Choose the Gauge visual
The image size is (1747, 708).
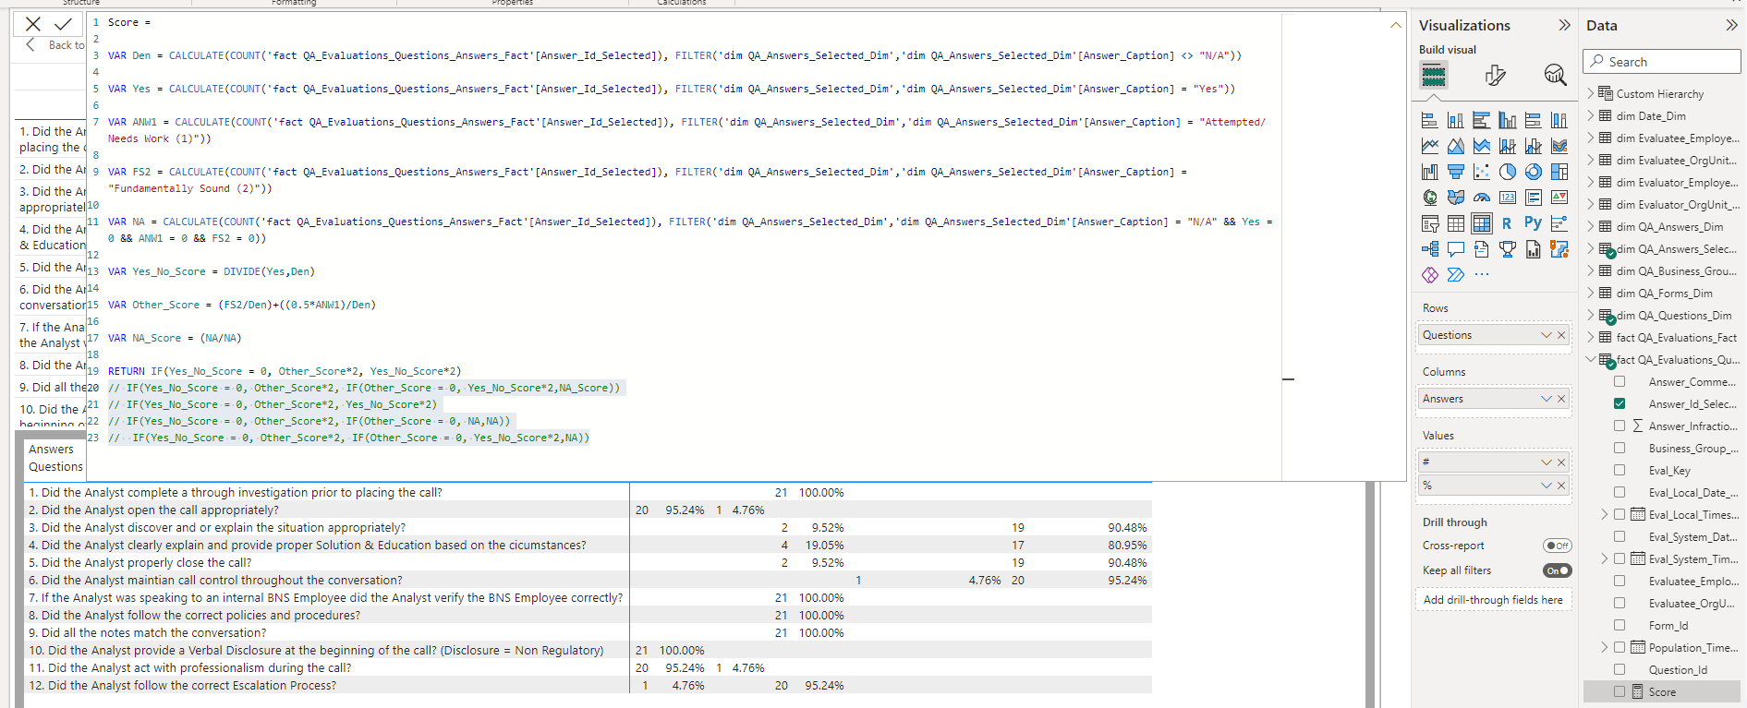tap(1481, 198)
